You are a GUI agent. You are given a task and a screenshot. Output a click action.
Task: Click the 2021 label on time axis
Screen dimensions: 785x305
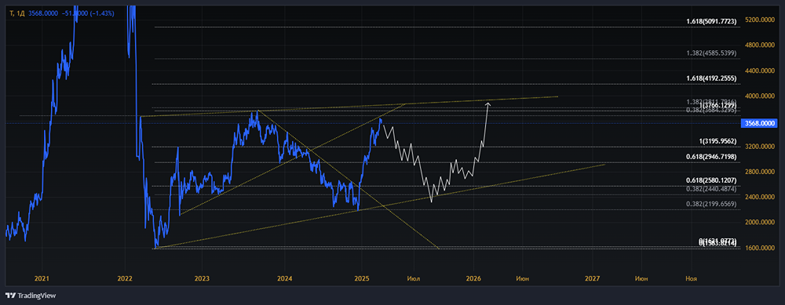(x=42, y=278)
